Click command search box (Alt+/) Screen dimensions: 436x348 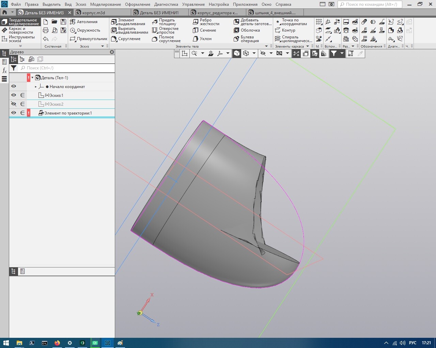pyautogui.click(x=370, y=4)
